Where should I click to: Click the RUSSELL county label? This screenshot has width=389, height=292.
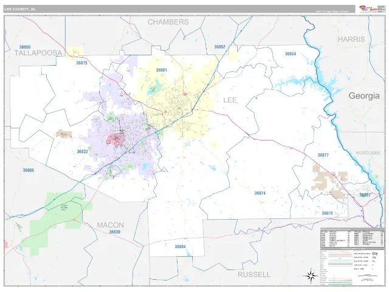[x=254, y=274]
